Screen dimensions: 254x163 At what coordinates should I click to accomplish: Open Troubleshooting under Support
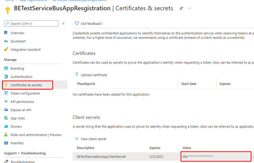point(22,161)
